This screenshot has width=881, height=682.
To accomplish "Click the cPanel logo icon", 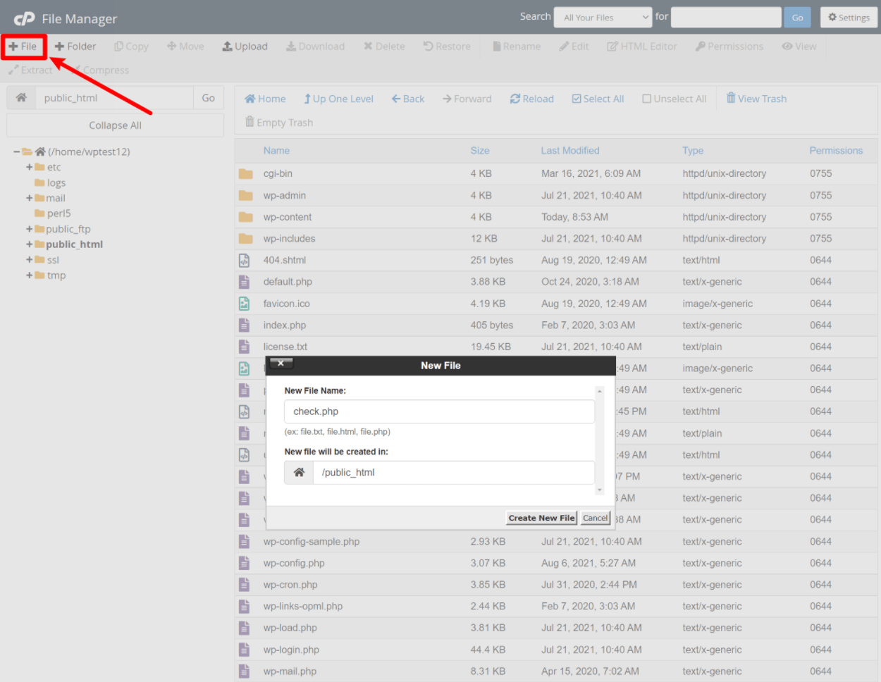I will pyautogui.click(x=25, y=18).
